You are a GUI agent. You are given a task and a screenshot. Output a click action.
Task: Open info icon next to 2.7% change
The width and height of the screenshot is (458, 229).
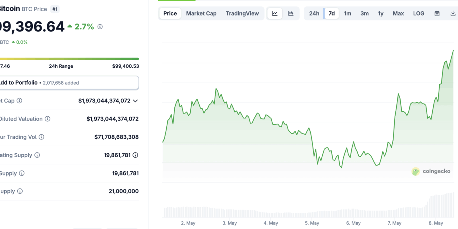[100, 27]
